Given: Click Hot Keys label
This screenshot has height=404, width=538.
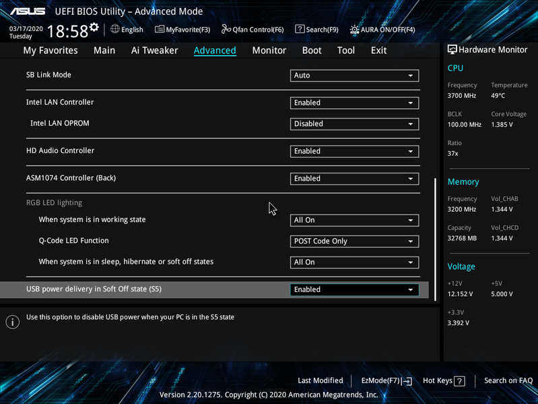Looking at the screenshot, I should [438, 380].
